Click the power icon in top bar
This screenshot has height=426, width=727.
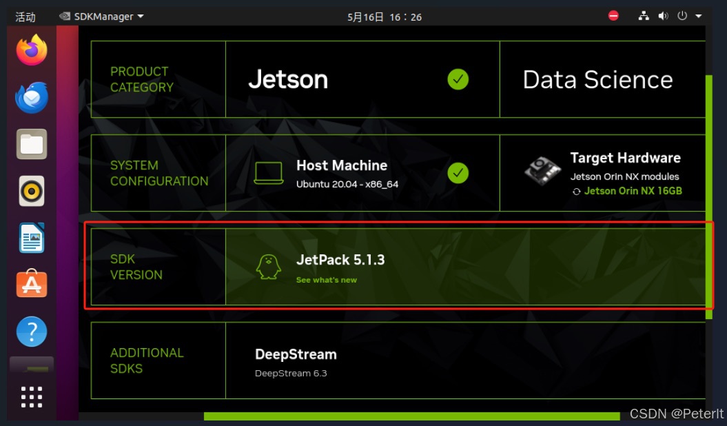click(682, 17)
